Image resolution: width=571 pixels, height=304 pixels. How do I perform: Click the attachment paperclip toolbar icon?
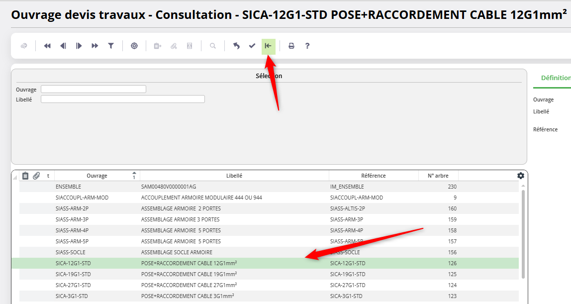click(174, 46)
